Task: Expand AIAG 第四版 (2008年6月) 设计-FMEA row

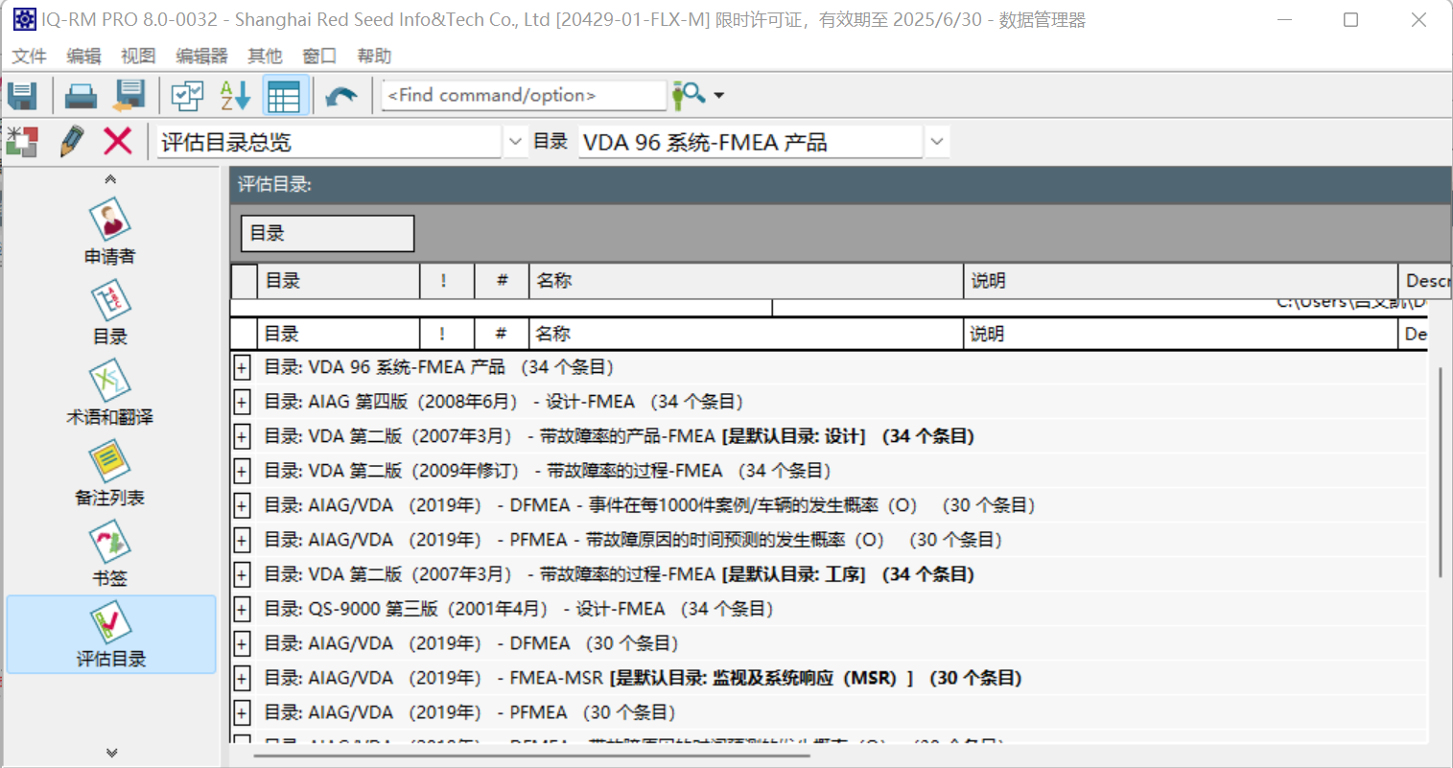Action: [242, 402]
